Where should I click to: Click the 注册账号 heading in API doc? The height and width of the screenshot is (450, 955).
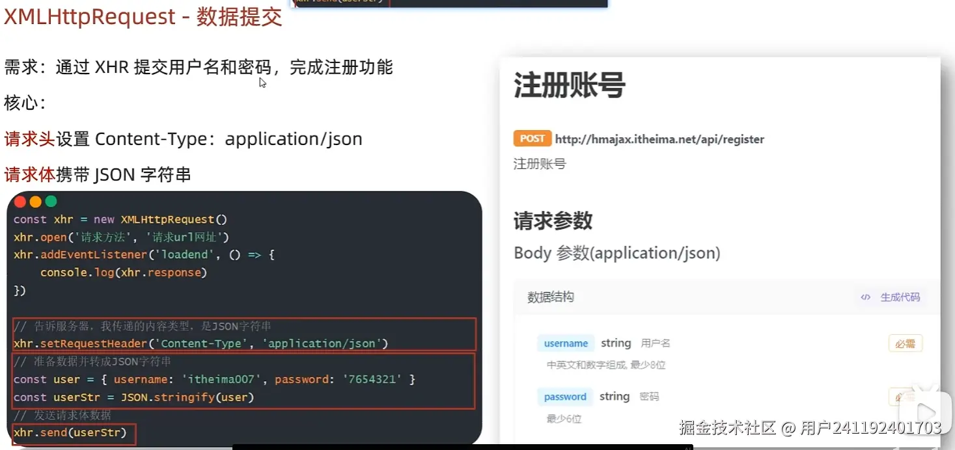570,85
